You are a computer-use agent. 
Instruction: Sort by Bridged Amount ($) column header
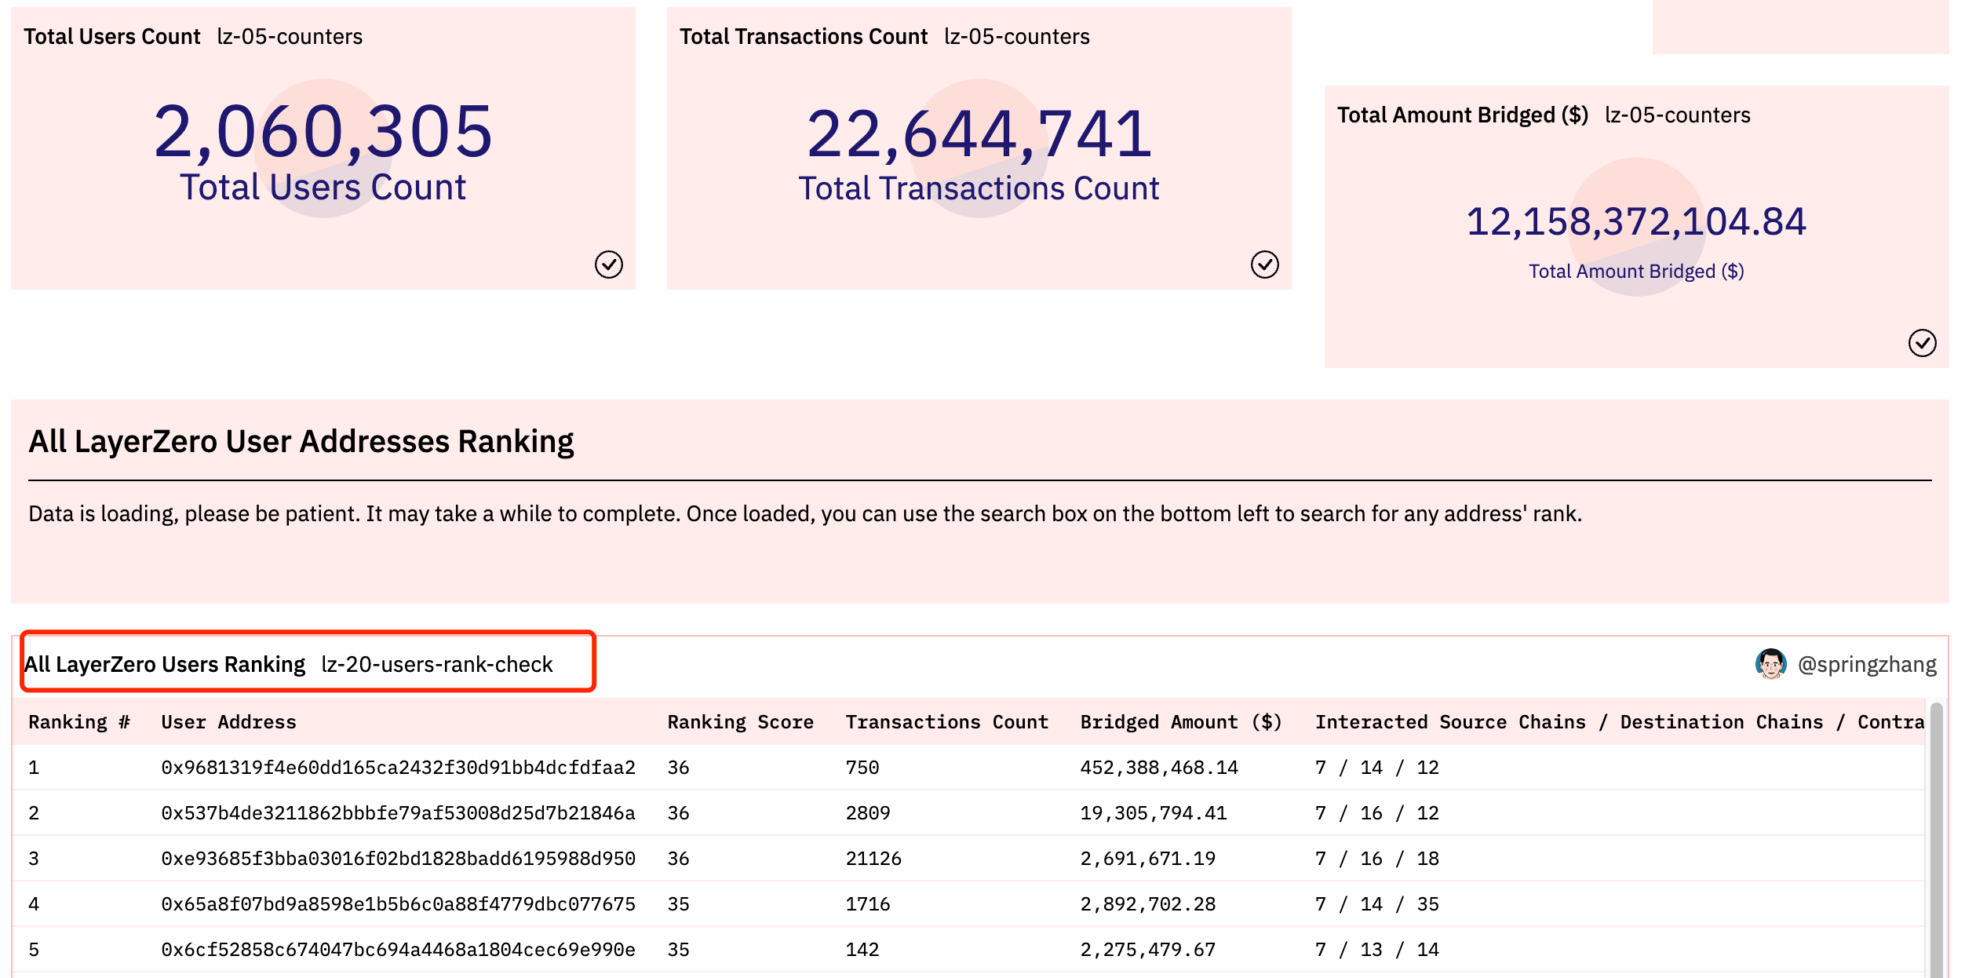click(x=1180, y=722)
